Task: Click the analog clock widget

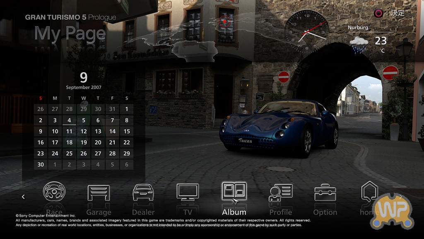Action: pyautogui.click(x=306, y=32)
